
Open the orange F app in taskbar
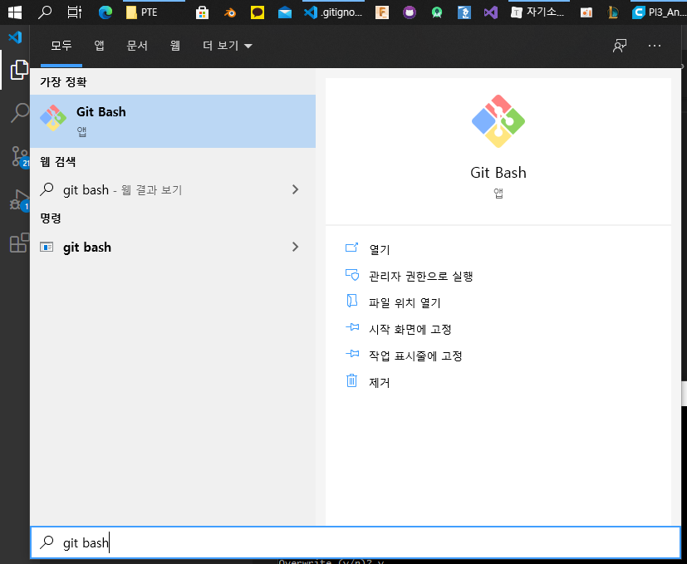[x=382, y=12]
